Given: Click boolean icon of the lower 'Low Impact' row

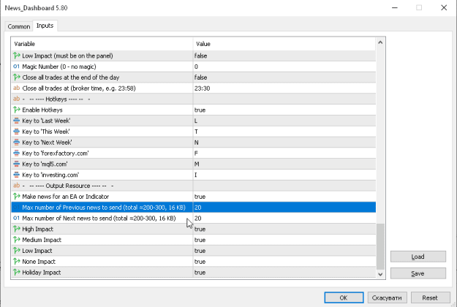Looking at the screenshot, I should tap(17, 251).
